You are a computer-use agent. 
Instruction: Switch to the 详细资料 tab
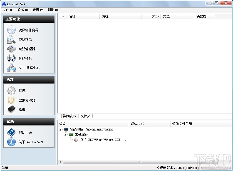pos(70,116)
